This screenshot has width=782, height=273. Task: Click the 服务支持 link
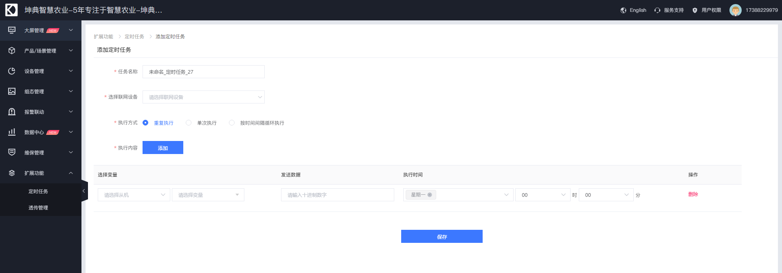(674, 10)
